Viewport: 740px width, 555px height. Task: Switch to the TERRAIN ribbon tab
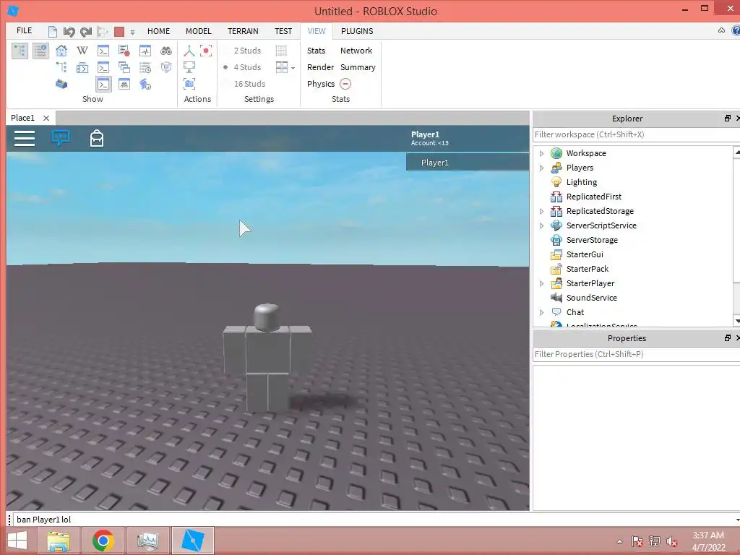click(243, 31)
